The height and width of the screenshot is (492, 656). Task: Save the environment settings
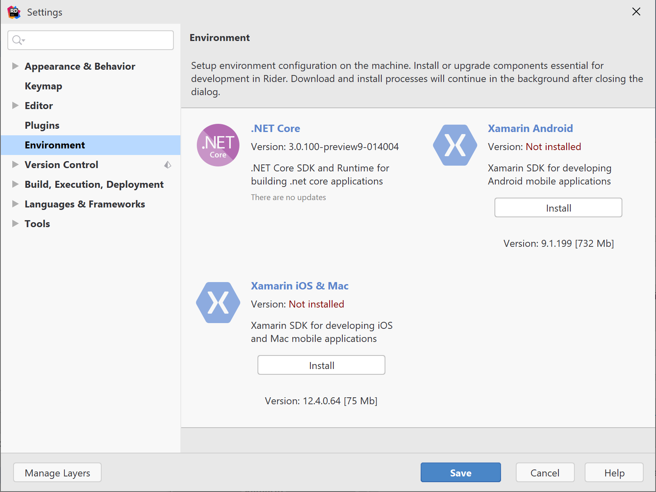pos(460,472)
